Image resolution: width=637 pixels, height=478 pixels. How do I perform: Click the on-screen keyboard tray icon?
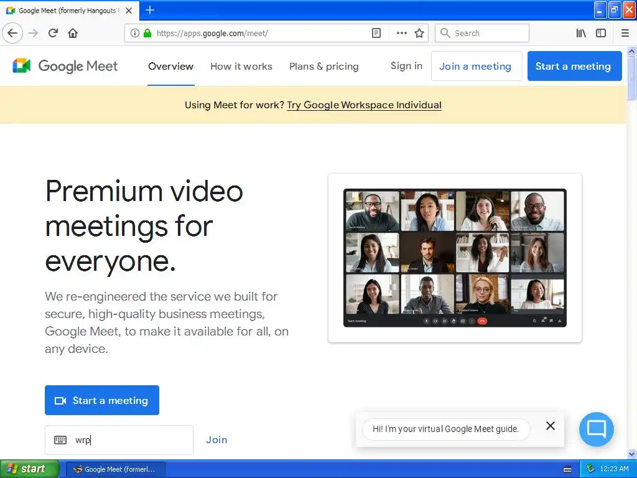(567, 469)
